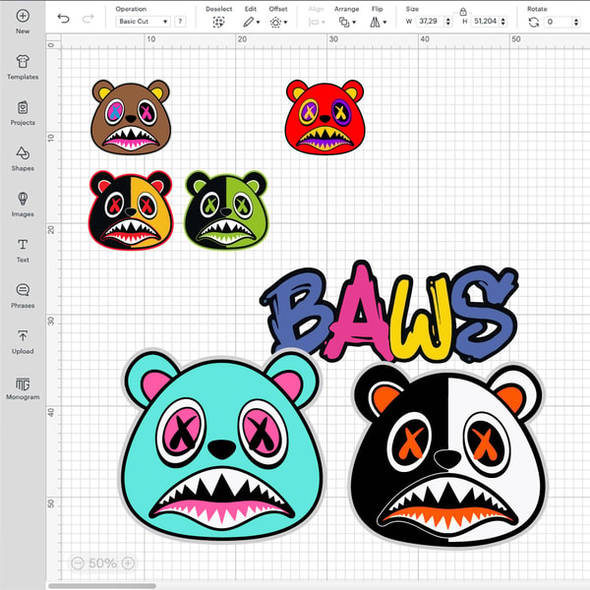Open the Phrases panel

point(23,296)
